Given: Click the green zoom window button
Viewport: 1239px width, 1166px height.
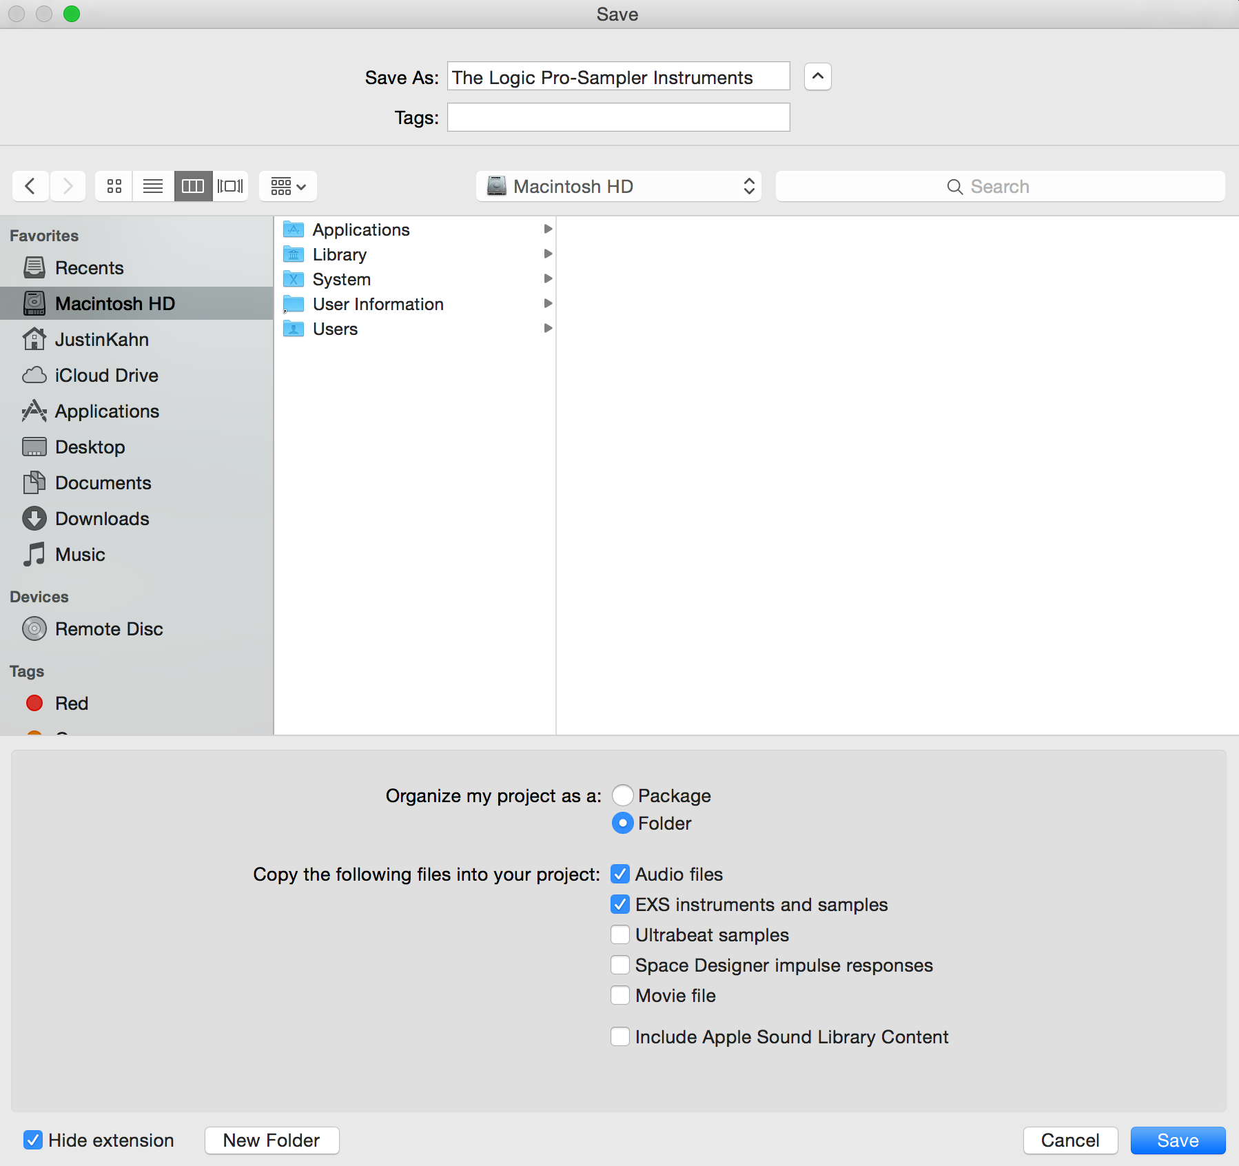Looking at the screenshot, I should click(72, 14).
